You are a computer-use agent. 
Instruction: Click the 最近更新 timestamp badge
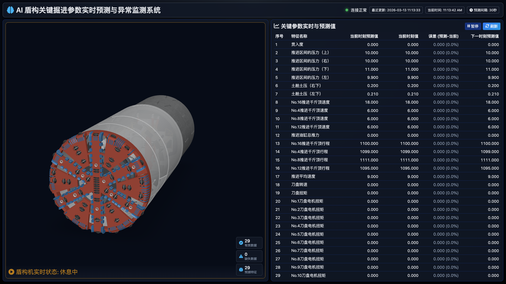point(396,10)
